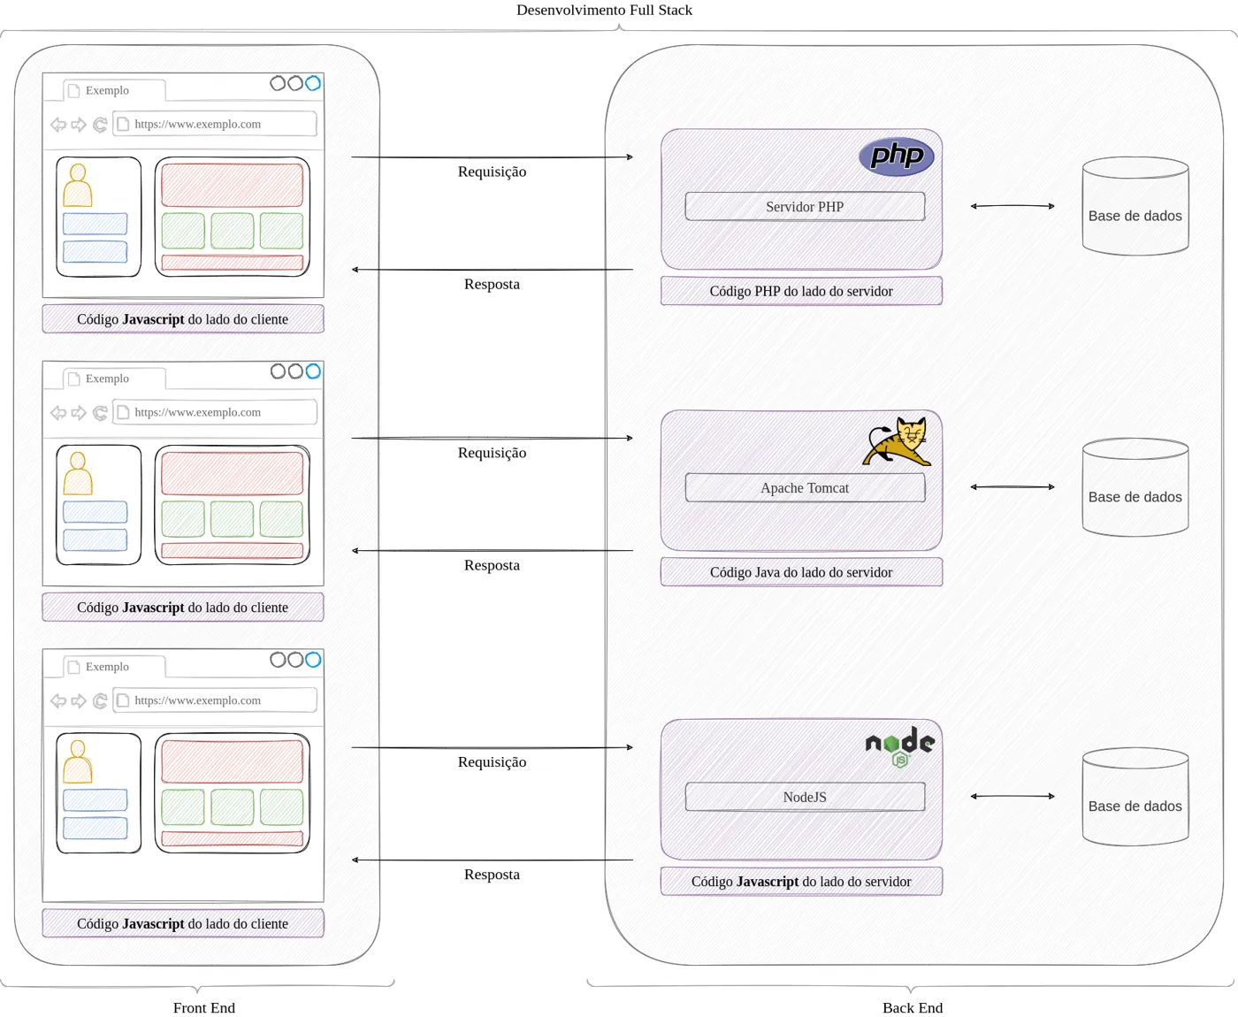Click back arrow in top browser mockup
The height and width of the screenshot is (1017, 1238).
tap(58, 125)
